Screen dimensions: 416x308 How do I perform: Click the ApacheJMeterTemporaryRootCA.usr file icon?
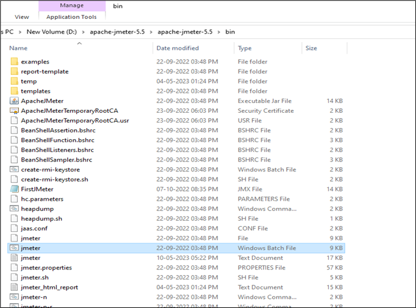point(14,120)
